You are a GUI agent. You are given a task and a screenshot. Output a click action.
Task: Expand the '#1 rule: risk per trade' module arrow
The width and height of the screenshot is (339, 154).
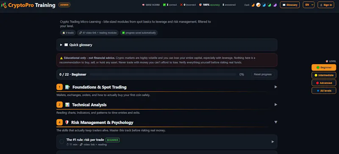pyautogui.click(x=272, y=142)
